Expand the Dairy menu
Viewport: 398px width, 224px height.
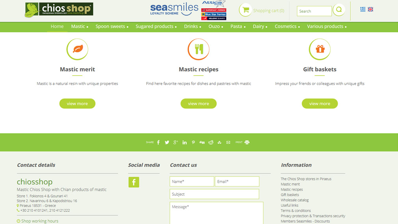coord(260,26)
